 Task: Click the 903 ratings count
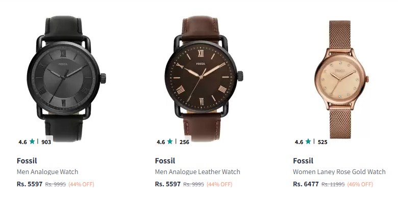point(46,142)
